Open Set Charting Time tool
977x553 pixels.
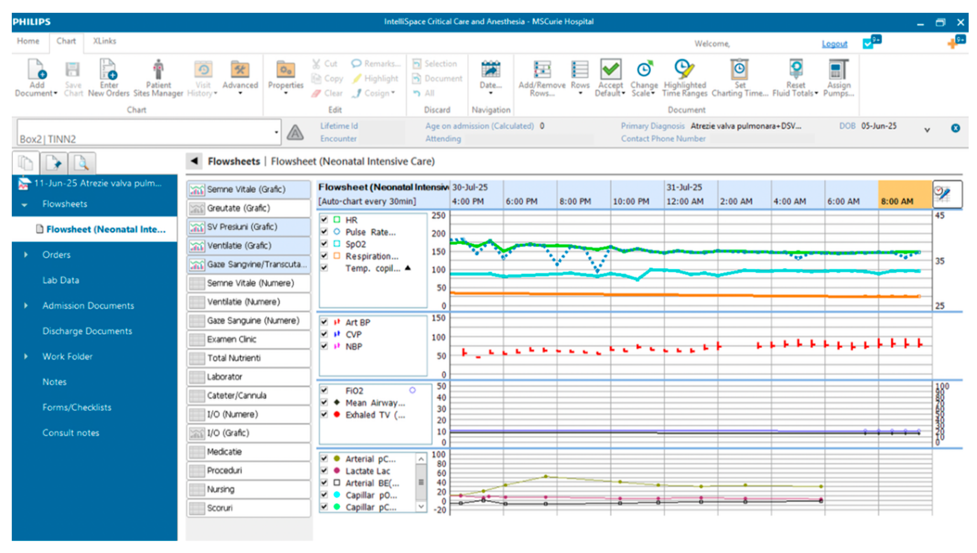[x=739, y=70]
